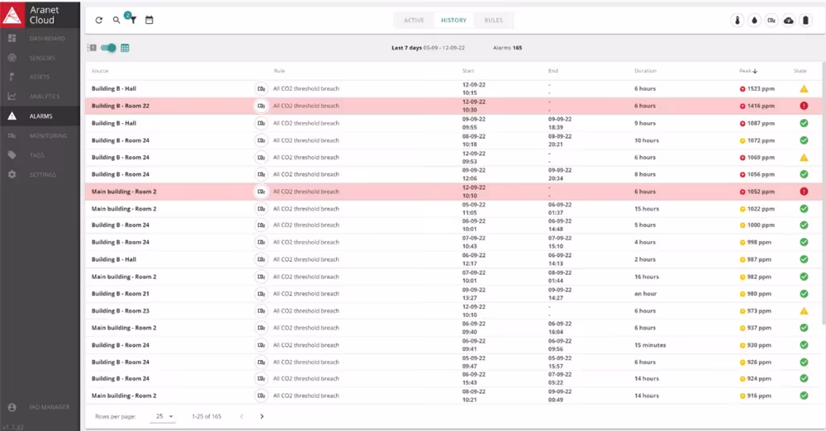Sort by the Peak column arrow
This screenshot has height=431, width=826.
(755, 71)
